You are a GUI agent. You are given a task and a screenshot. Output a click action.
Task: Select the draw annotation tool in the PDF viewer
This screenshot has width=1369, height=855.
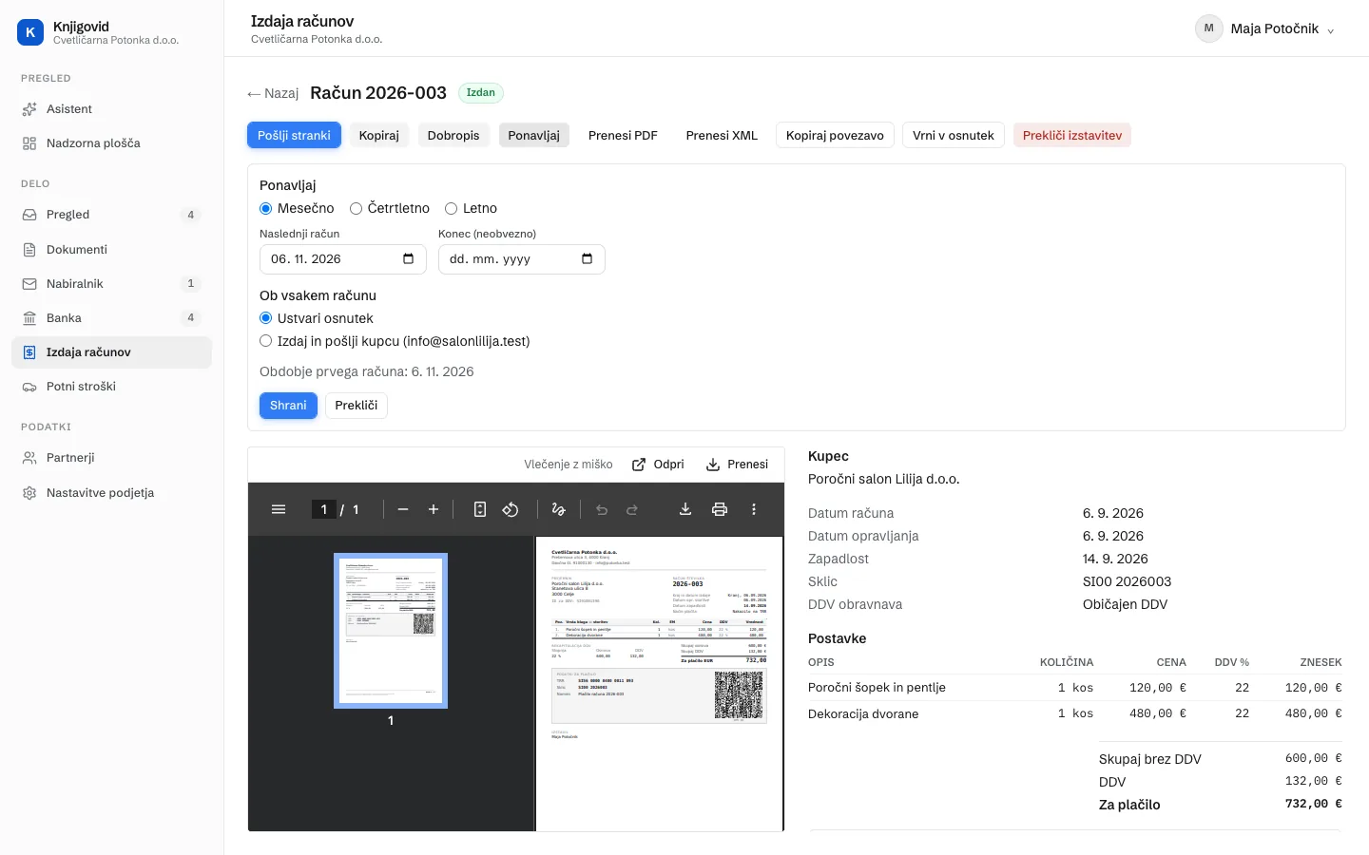558,509
